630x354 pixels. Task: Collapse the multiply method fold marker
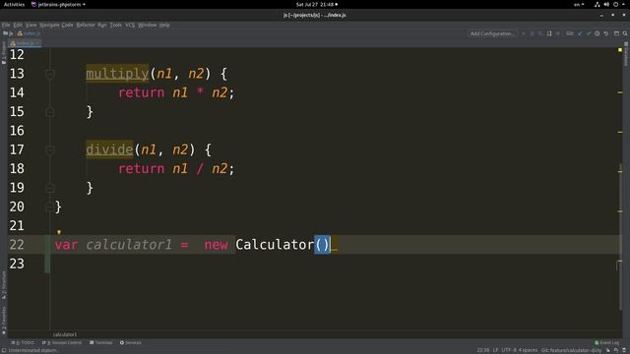[50, 74]
